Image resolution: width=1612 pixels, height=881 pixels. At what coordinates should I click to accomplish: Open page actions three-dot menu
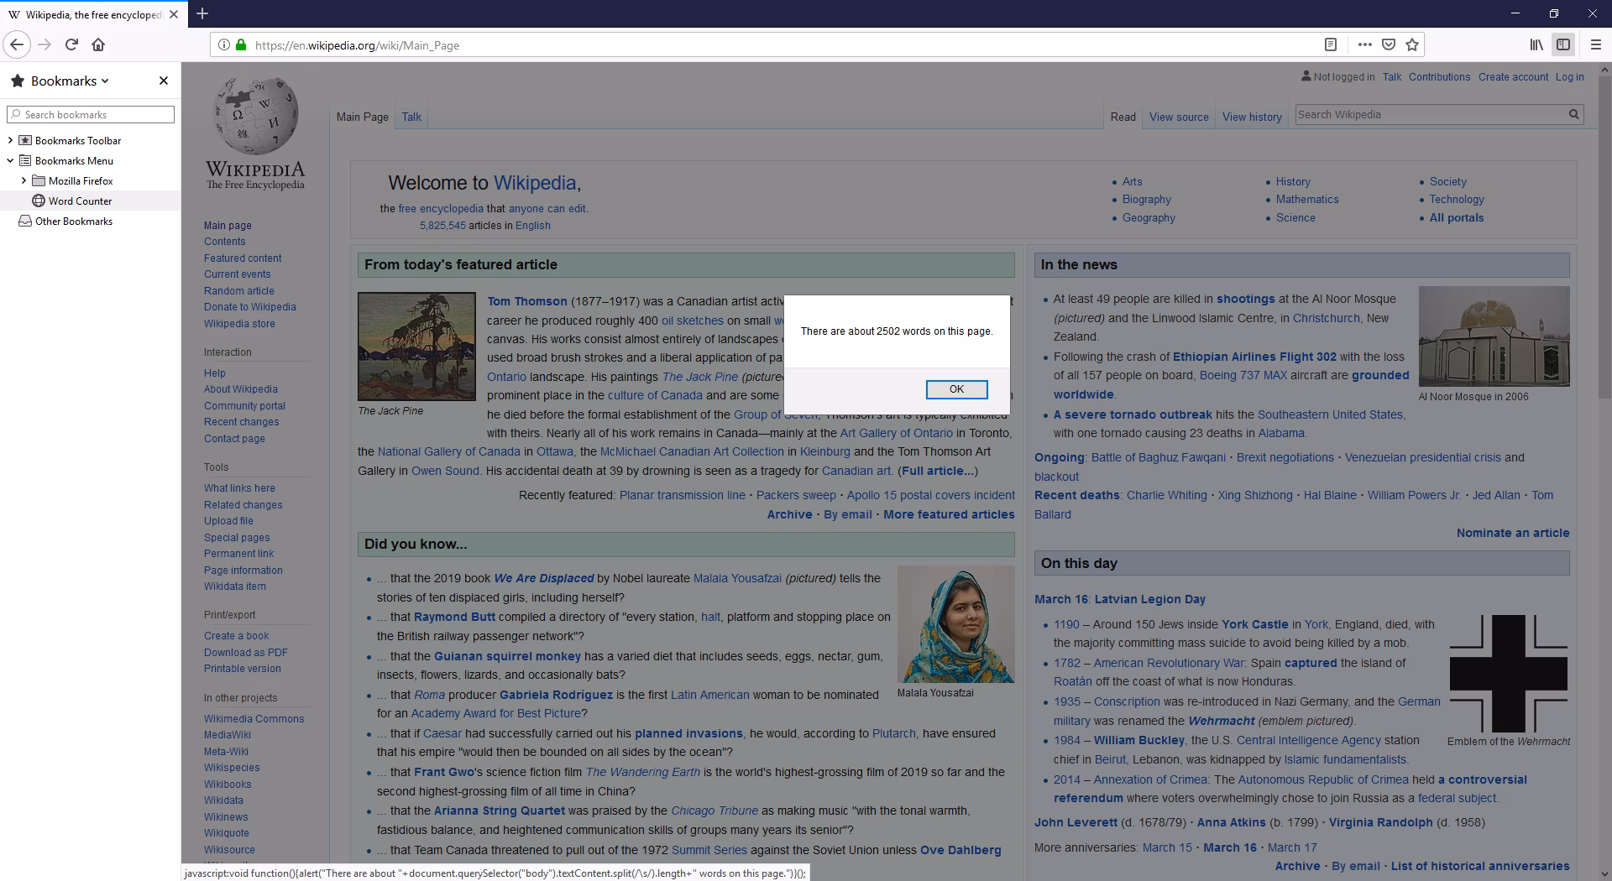pyautogui.click(x=1365, y=45)
